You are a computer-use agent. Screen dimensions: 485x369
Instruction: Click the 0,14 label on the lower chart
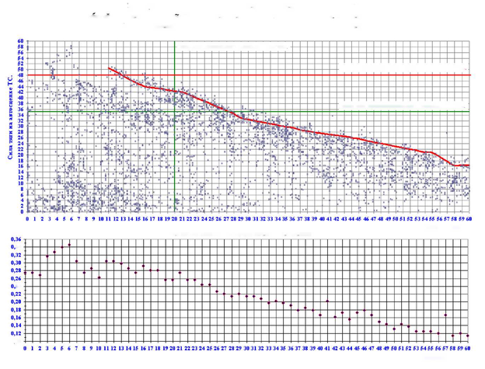tap(16, 325)
